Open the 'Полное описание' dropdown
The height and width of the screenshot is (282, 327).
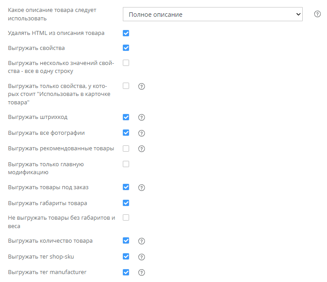click(x=213, y=14)
